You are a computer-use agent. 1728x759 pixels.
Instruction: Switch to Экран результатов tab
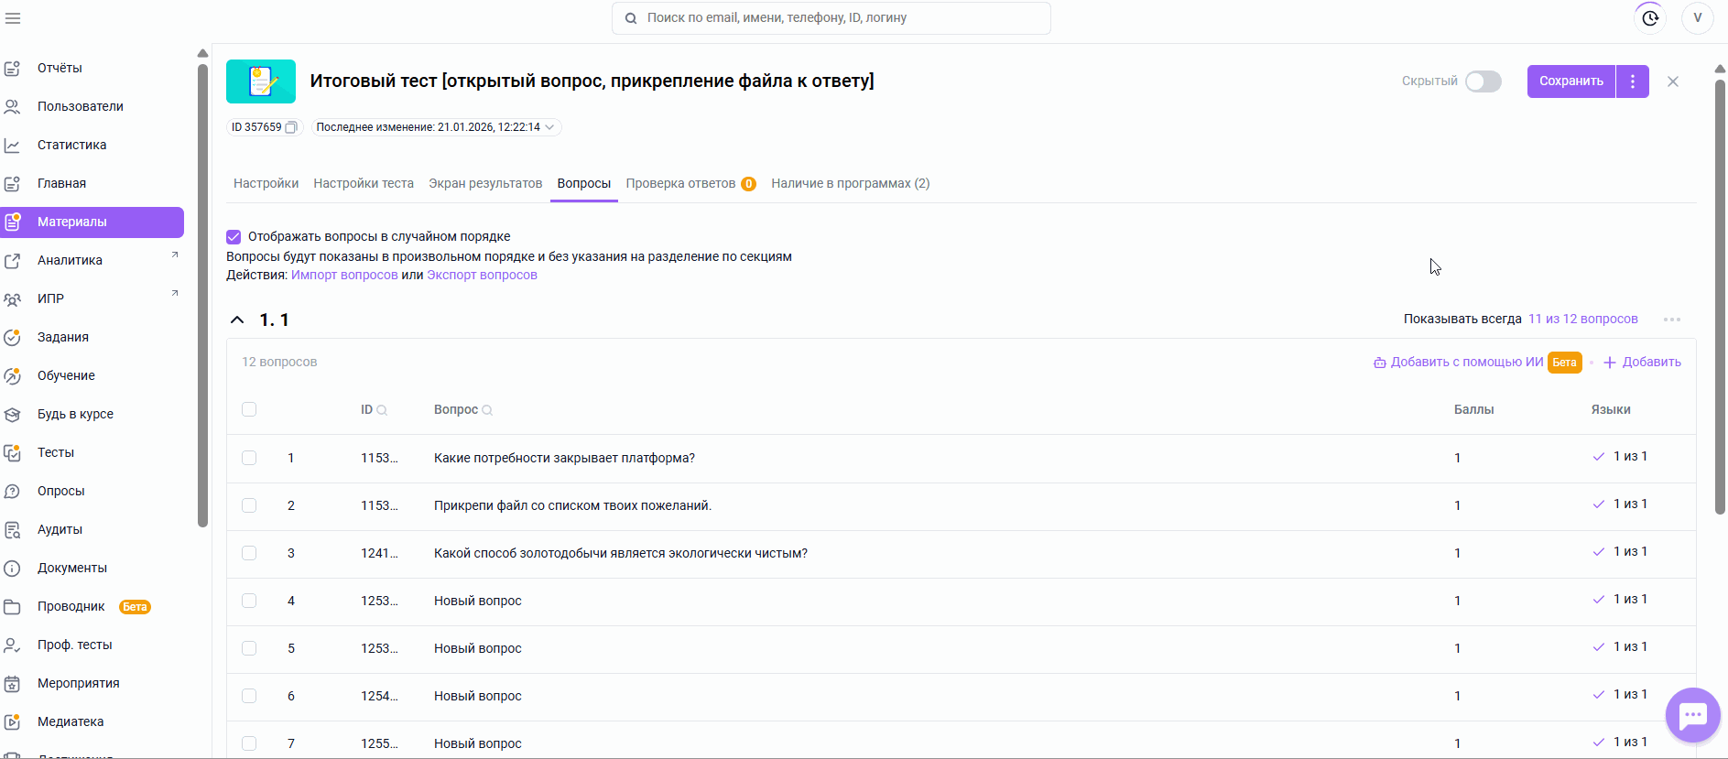click(485, 183)
